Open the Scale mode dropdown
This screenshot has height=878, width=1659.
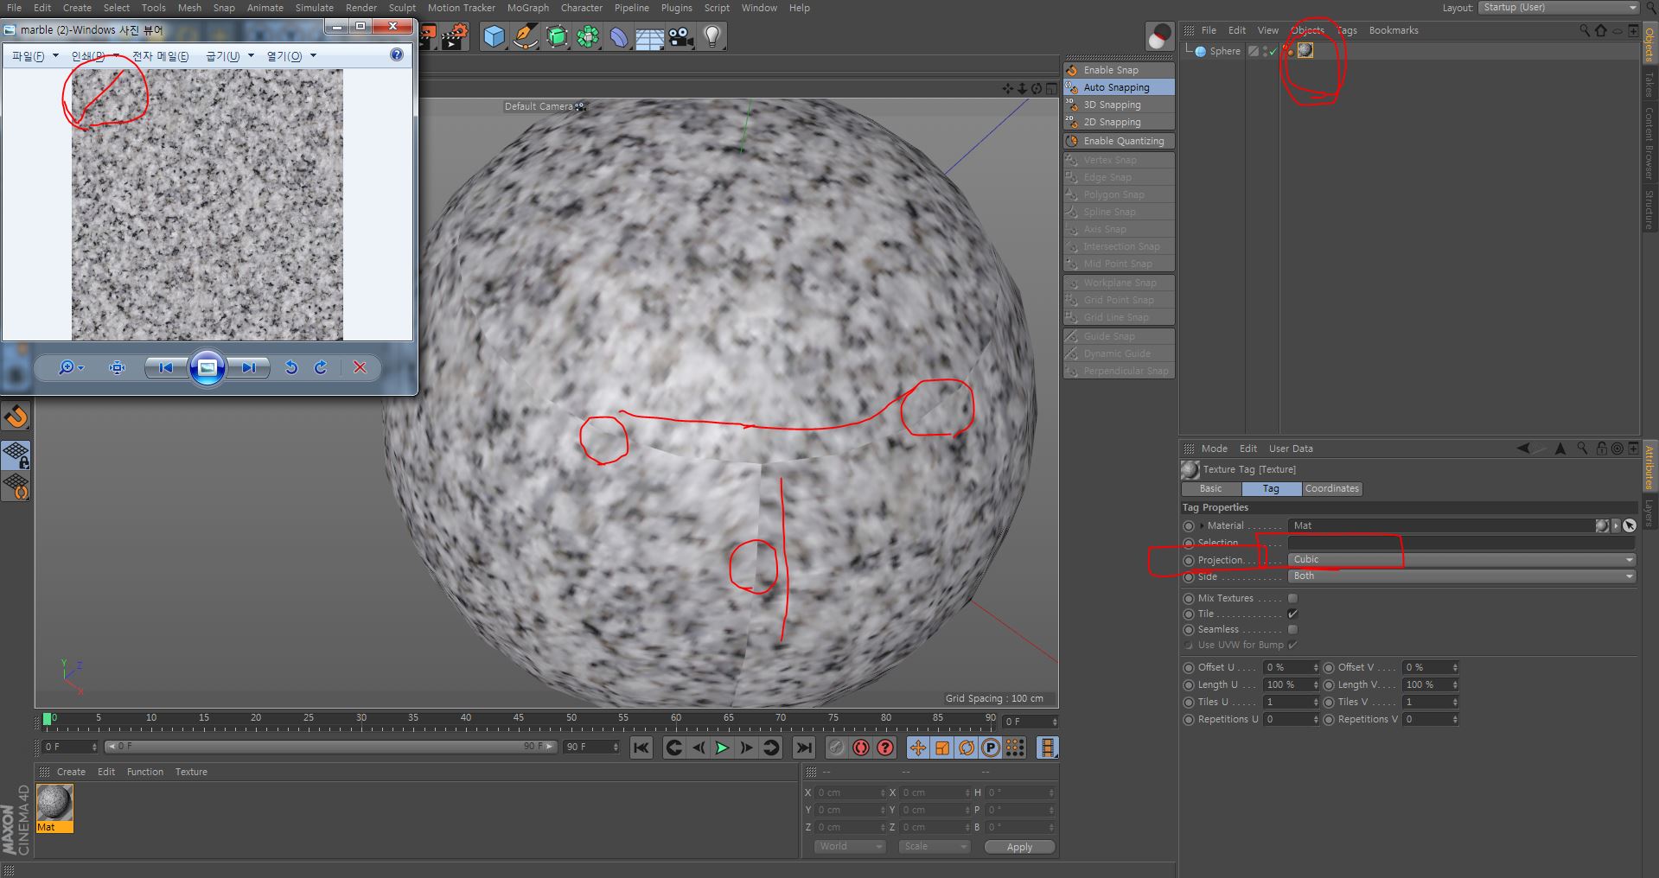(935, 847)
